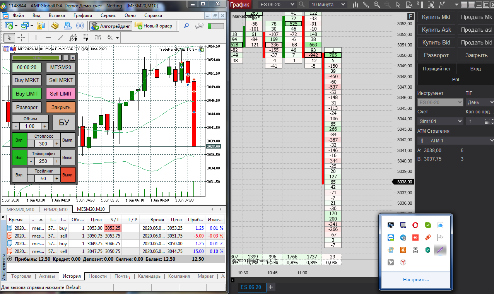Add a new NinjaTrader tab with plus
The width and height of the screenshot is (494, 294).
(x=271, y=287)
